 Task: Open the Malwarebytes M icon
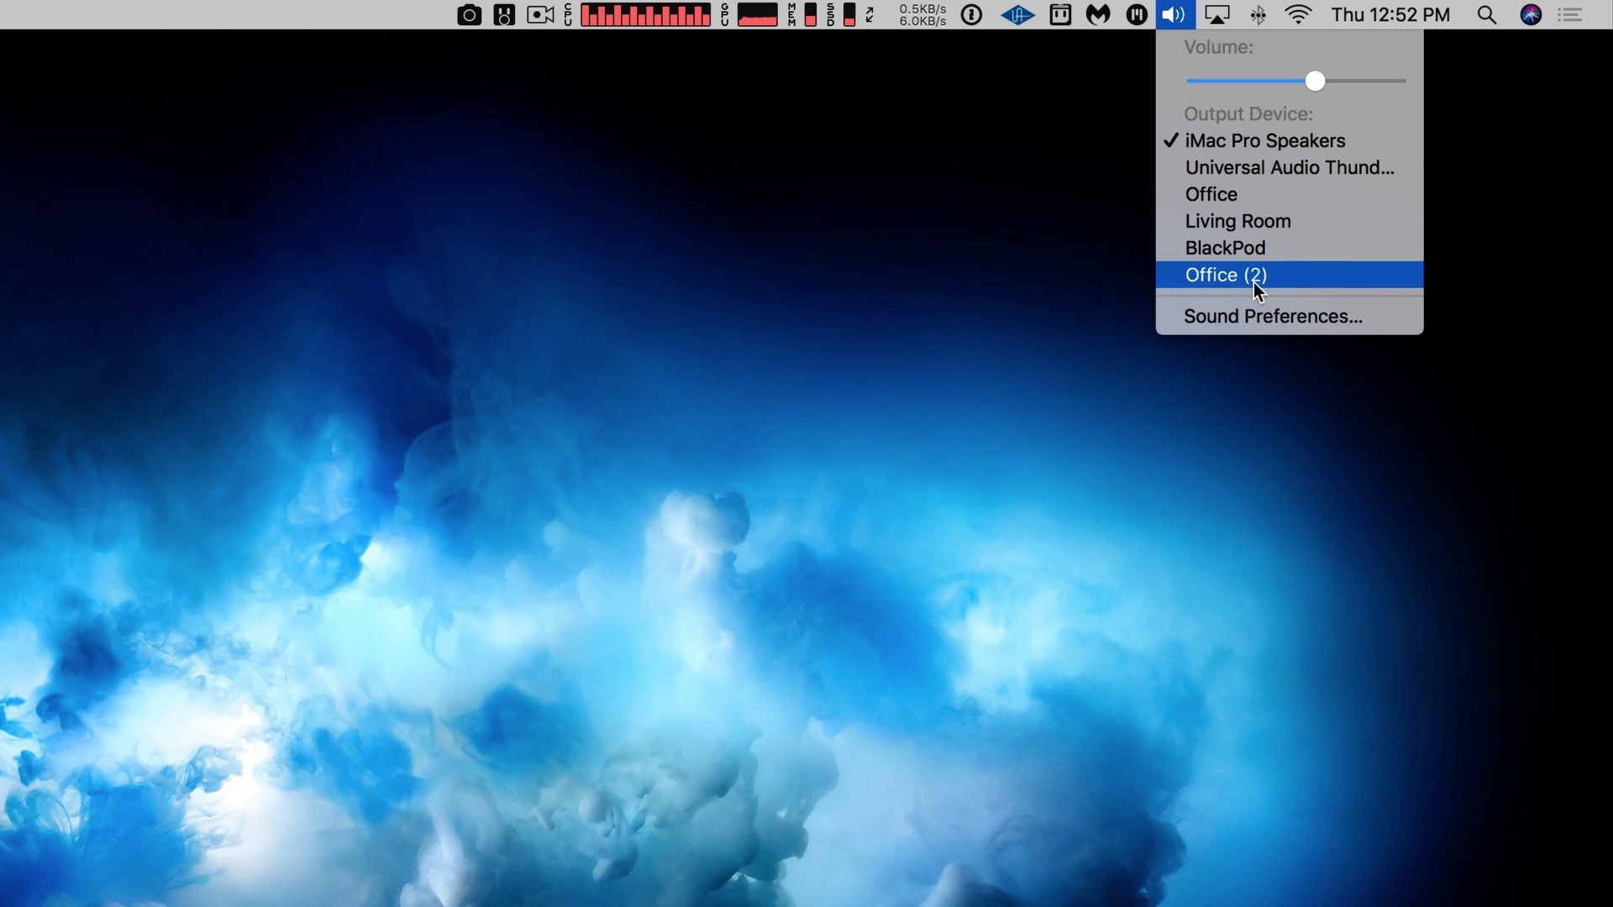pyautogui.click(x=1098, y=15)
